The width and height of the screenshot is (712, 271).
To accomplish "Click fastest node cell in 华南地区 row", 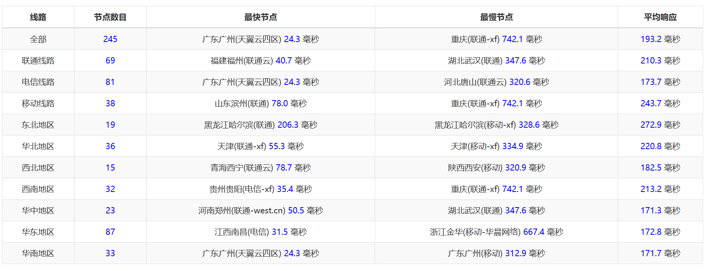I will tap(261, 253).
